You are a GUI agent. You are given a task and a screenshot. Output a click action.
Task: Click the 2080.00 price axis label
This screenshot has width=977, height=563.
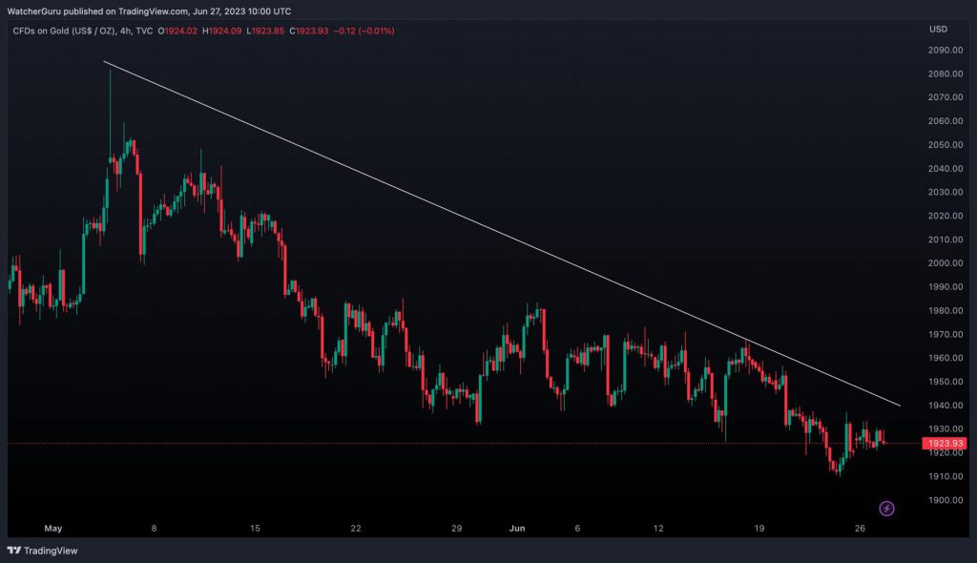tap(946, 73)
